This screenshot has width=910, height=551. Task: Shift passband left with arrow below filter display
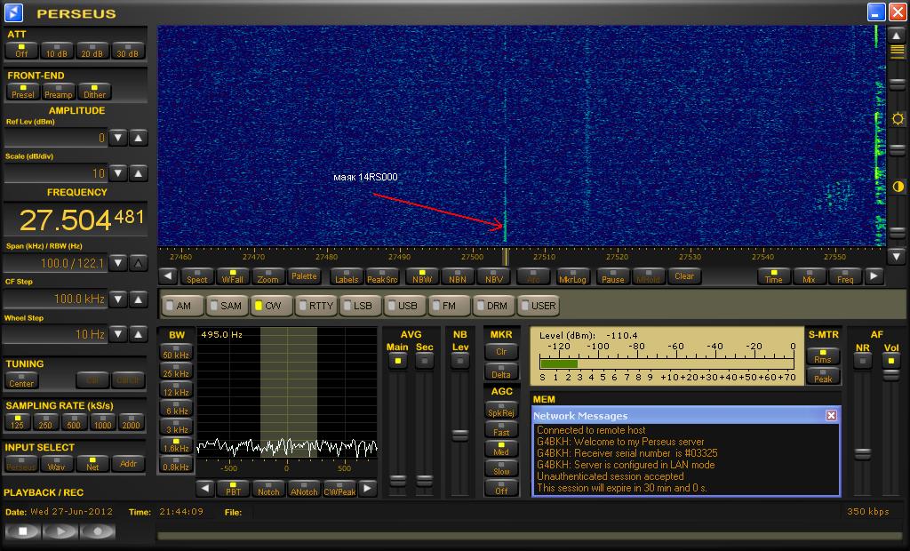(205, 489)
